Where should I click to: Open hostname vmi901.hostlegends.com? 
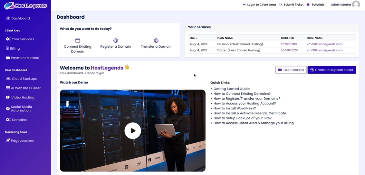[x=324, y=50]
